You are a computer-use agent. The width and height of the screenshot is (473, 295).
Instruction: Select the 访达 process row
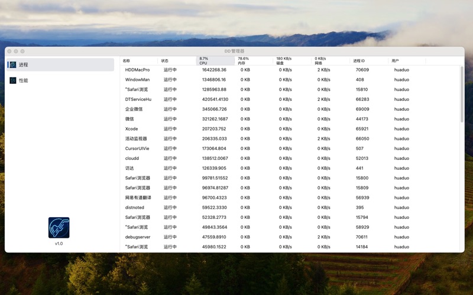pos(290,168)
